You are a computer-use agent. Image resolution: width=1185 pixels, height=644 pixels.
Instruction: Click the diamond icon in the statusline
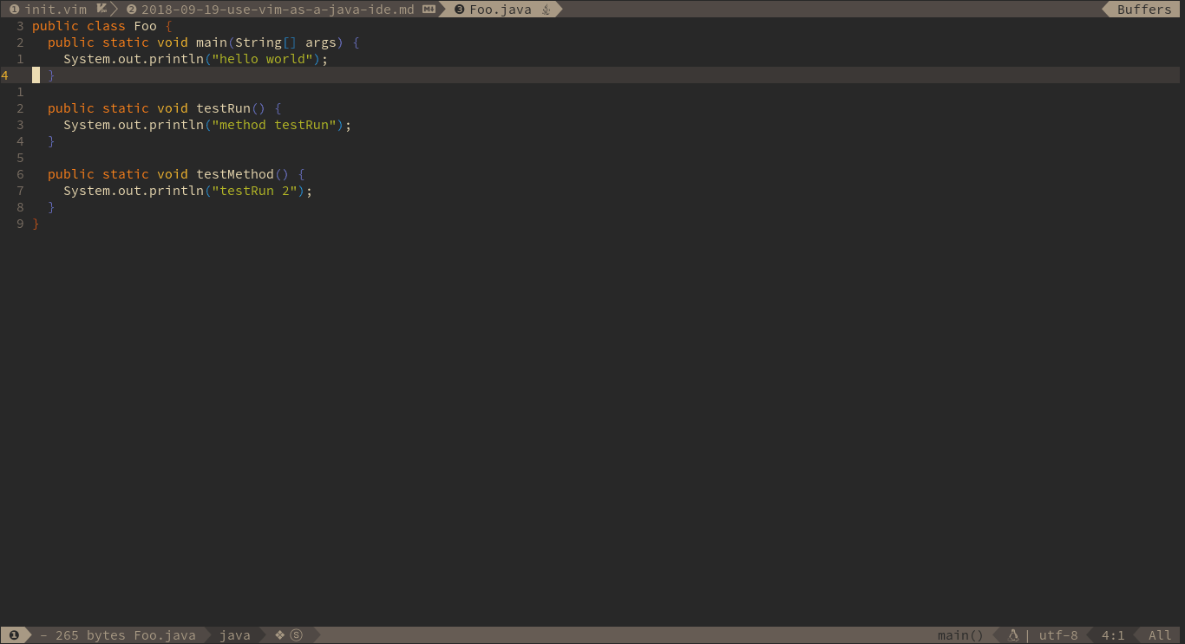(280, 634)
